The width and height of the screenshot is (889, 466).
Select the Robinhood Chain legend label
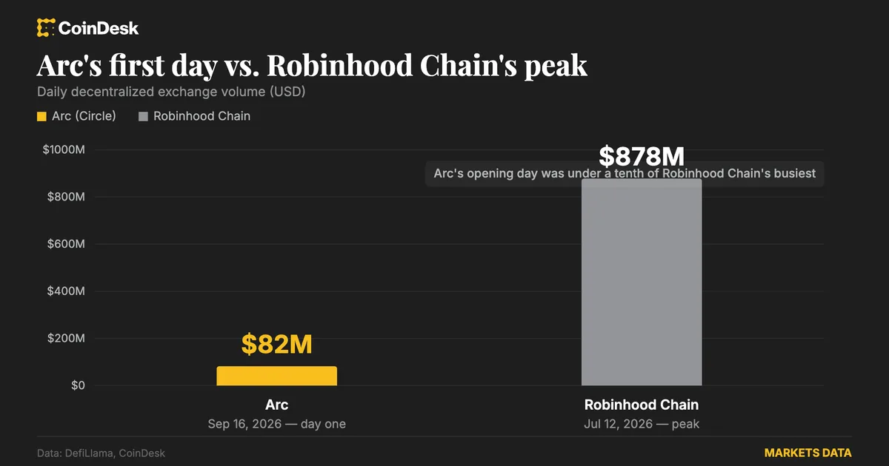click(202, 116)
